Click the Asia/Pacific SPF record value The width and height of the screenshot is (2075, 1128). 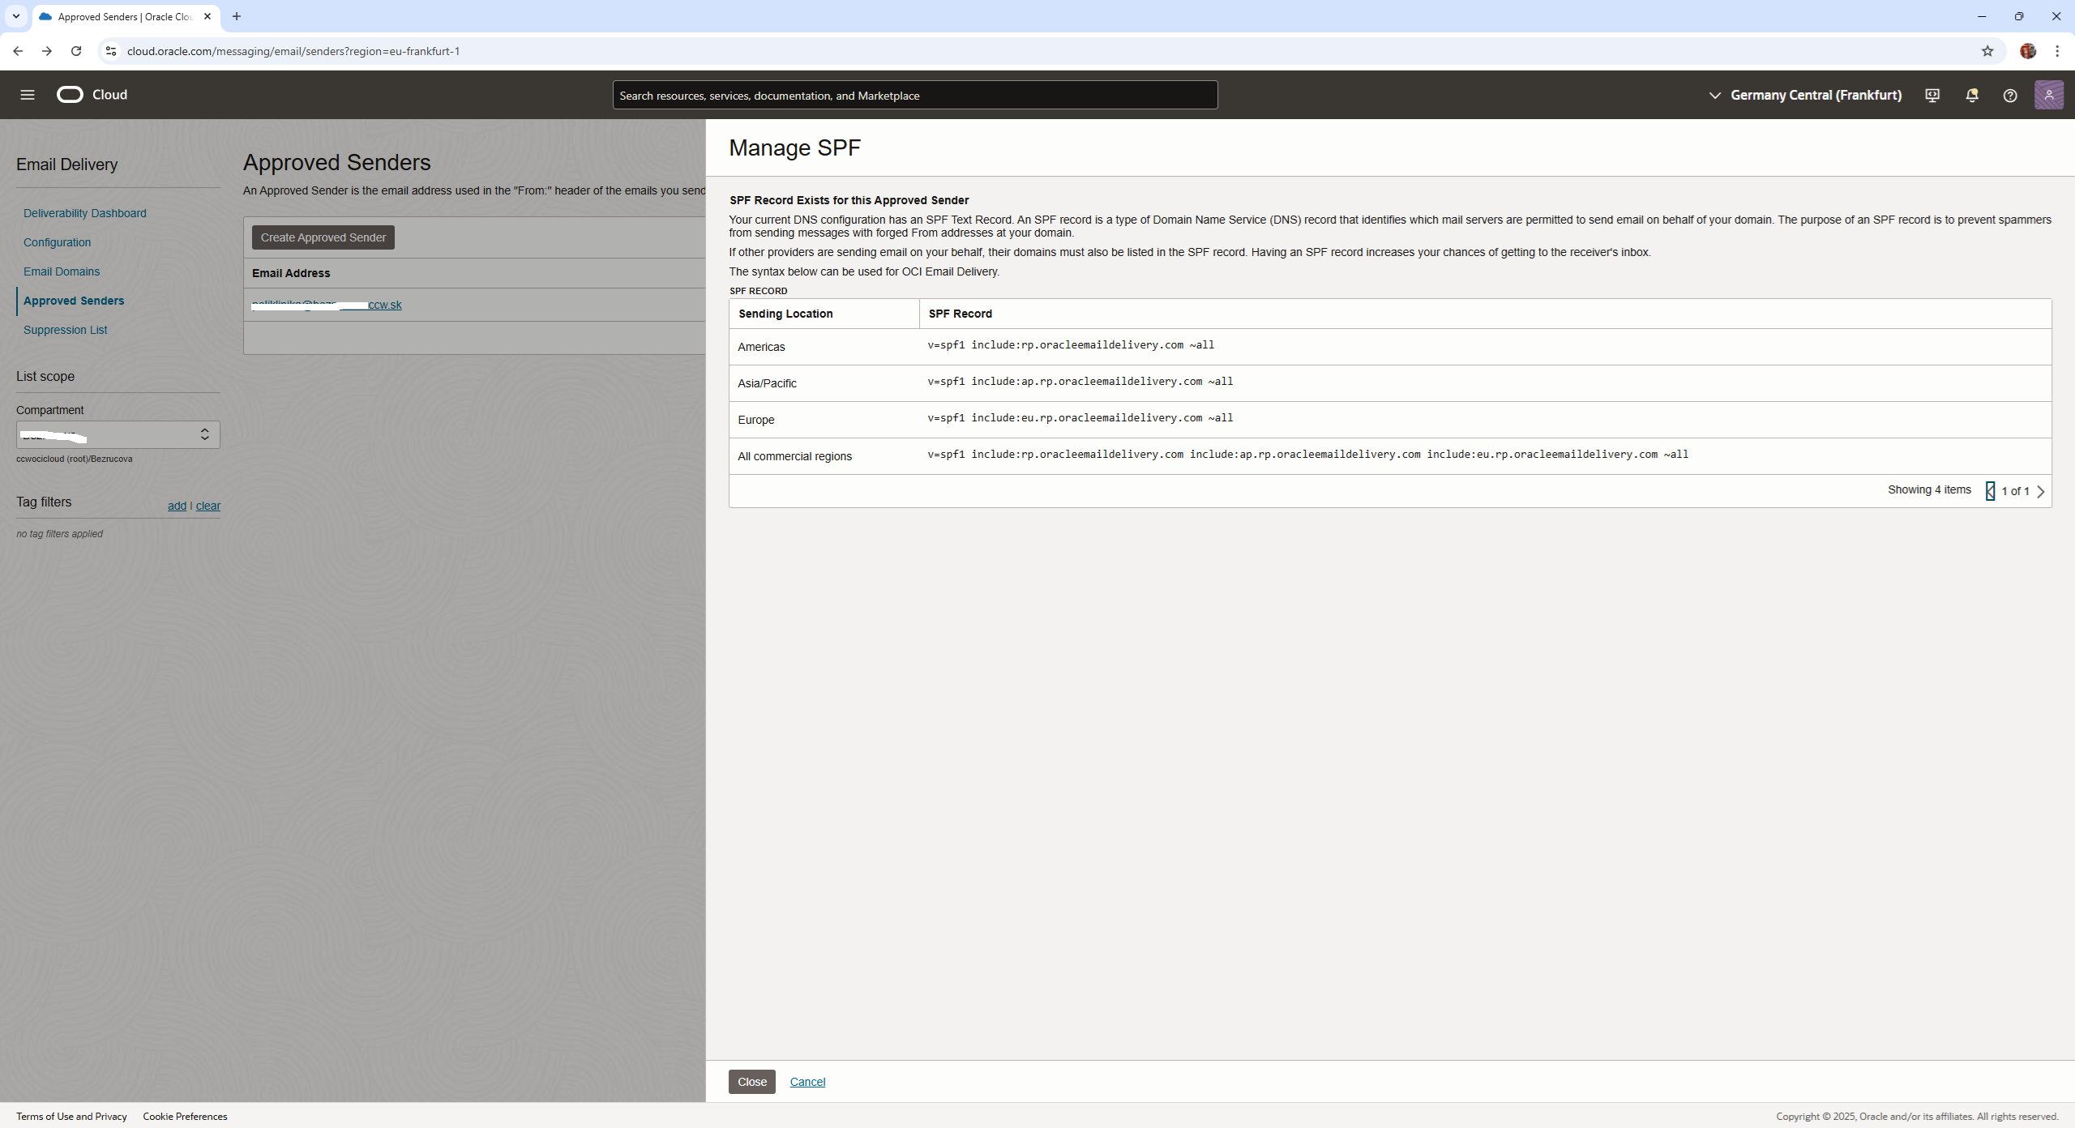pyautogui.click(x=1080, y=382)
